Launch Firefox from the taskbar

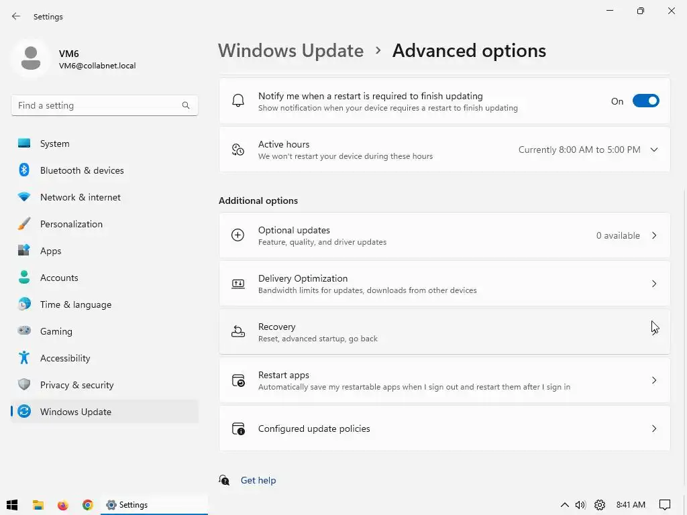click(62, 505)
